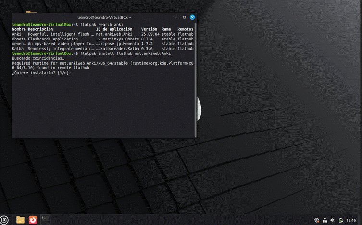This screenshot has height=225, width=362.
Task: Open the Update Manager shield tray icon
Action: tap(317, 220)
